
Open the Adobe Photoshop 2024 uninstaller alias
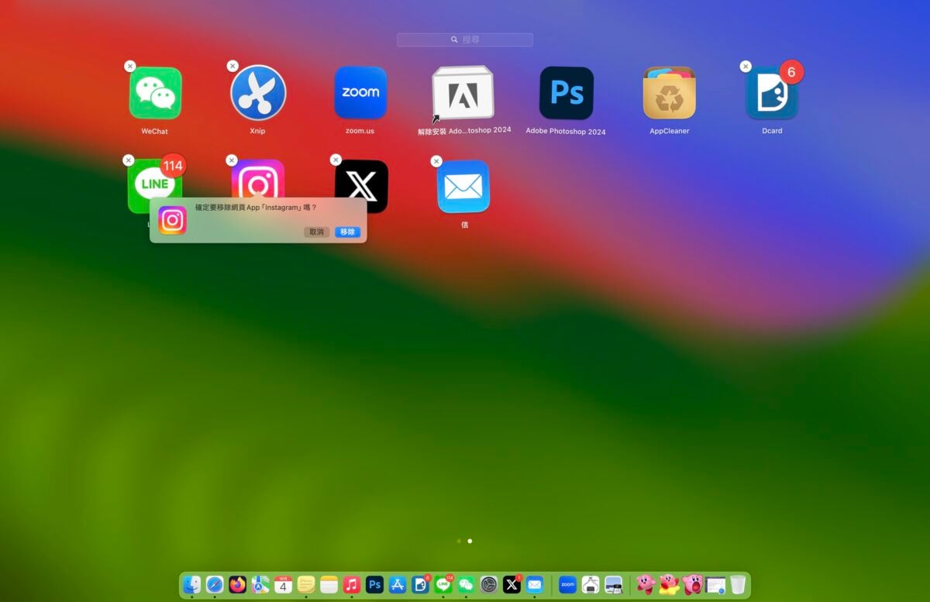463,94
